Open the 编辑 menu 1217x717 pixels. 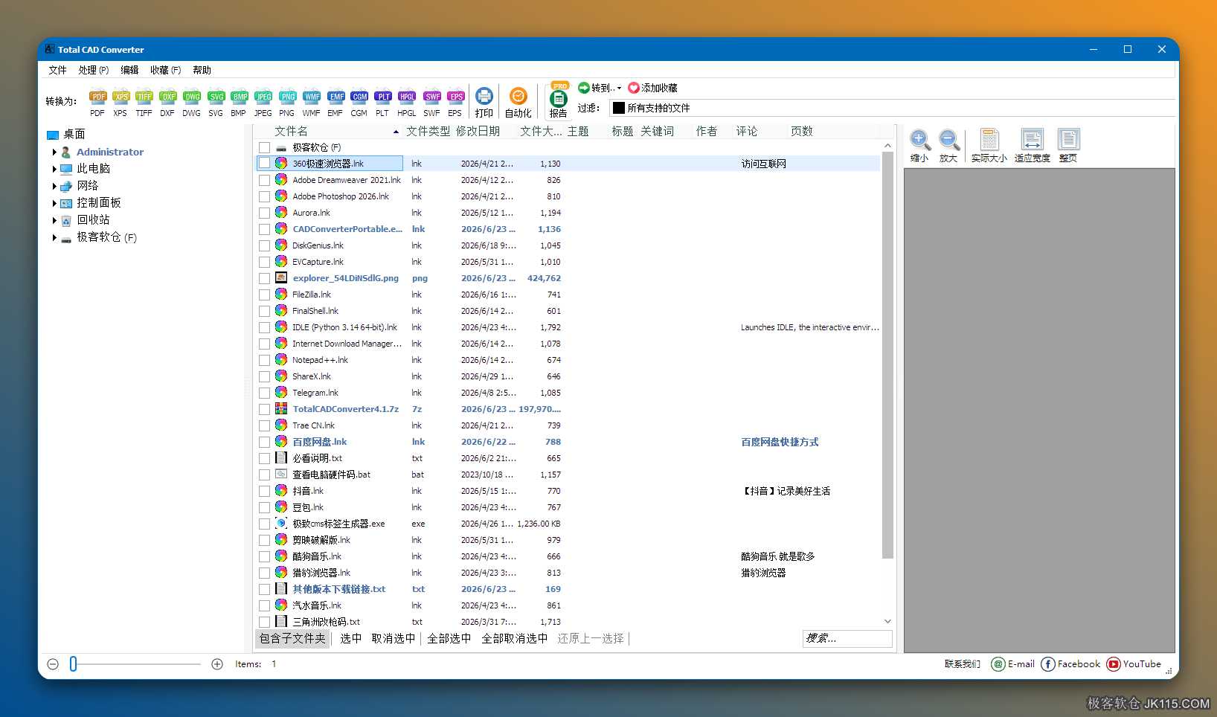pyautogui.click(x=129, y=70)
